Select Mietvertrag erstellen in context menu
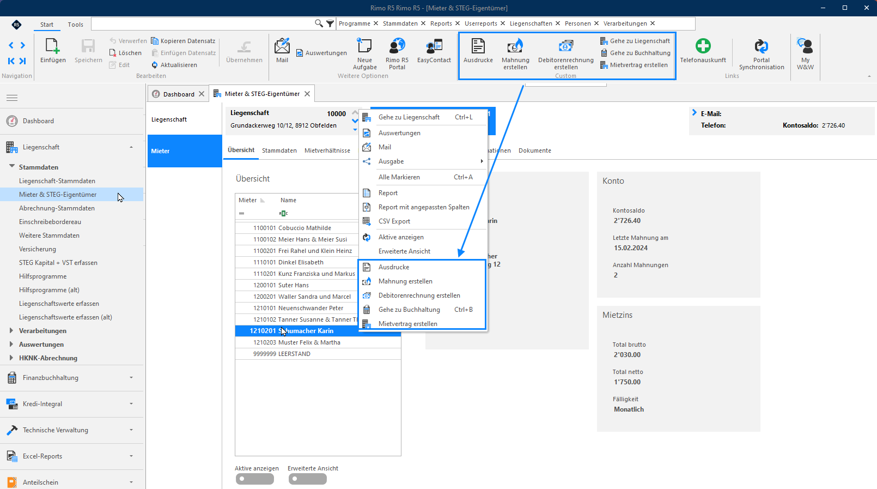Image resolution: width=877 pixels, height=489 pixels. tap(422, 324)
